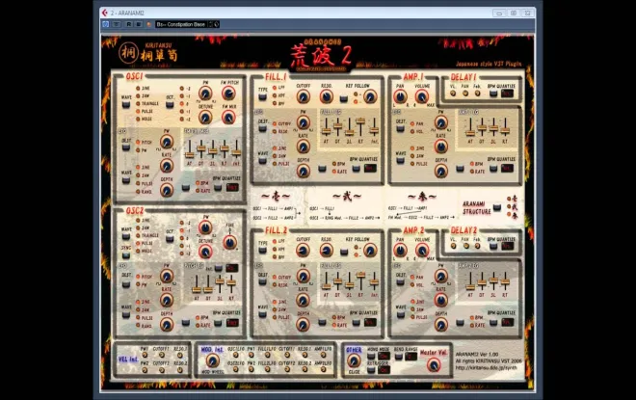Click the OSC1 DETUNE knob
The image size is (636, 400).
(x=205, y=118)
